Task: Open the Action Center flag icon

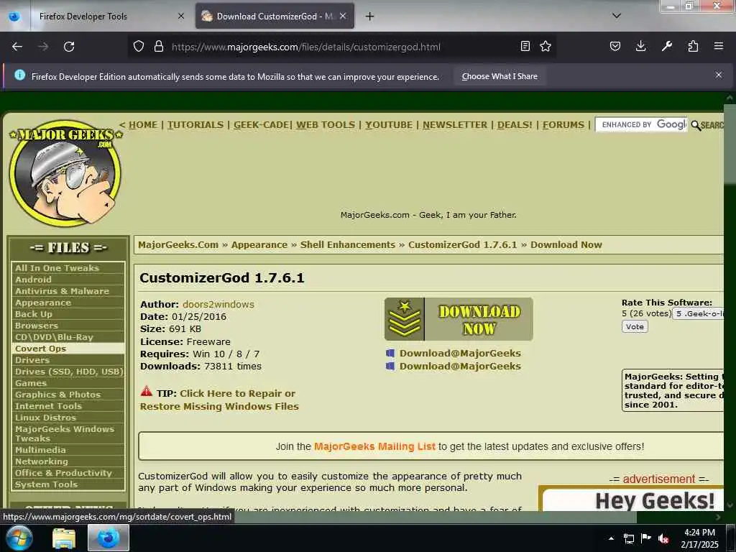Action: pyautogui.click(x=646, y=538)
